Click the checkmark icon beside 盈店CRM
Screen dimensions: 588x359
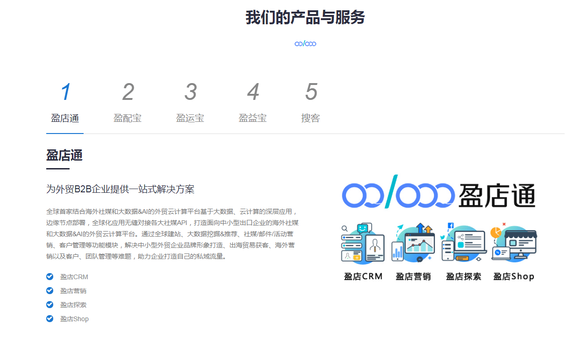[50, 276]
